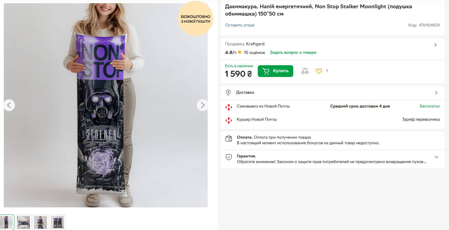The width and height of the screenshot is (449, 230).
Task: Click Nova Poshta logo beside Самовывоз
Action: tap(228, 107)
